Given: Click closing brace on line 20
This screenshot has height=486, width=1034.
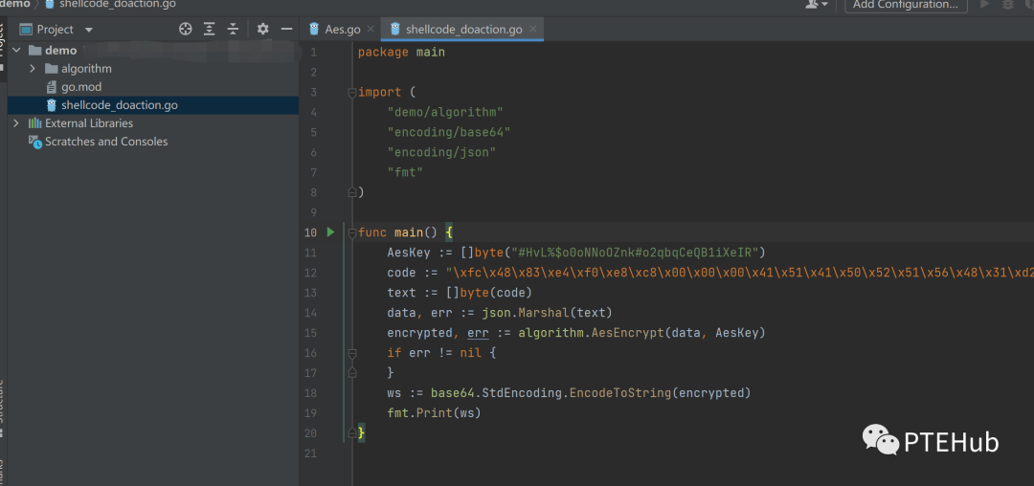Looking at the screenshot, I should pos(361,433).
